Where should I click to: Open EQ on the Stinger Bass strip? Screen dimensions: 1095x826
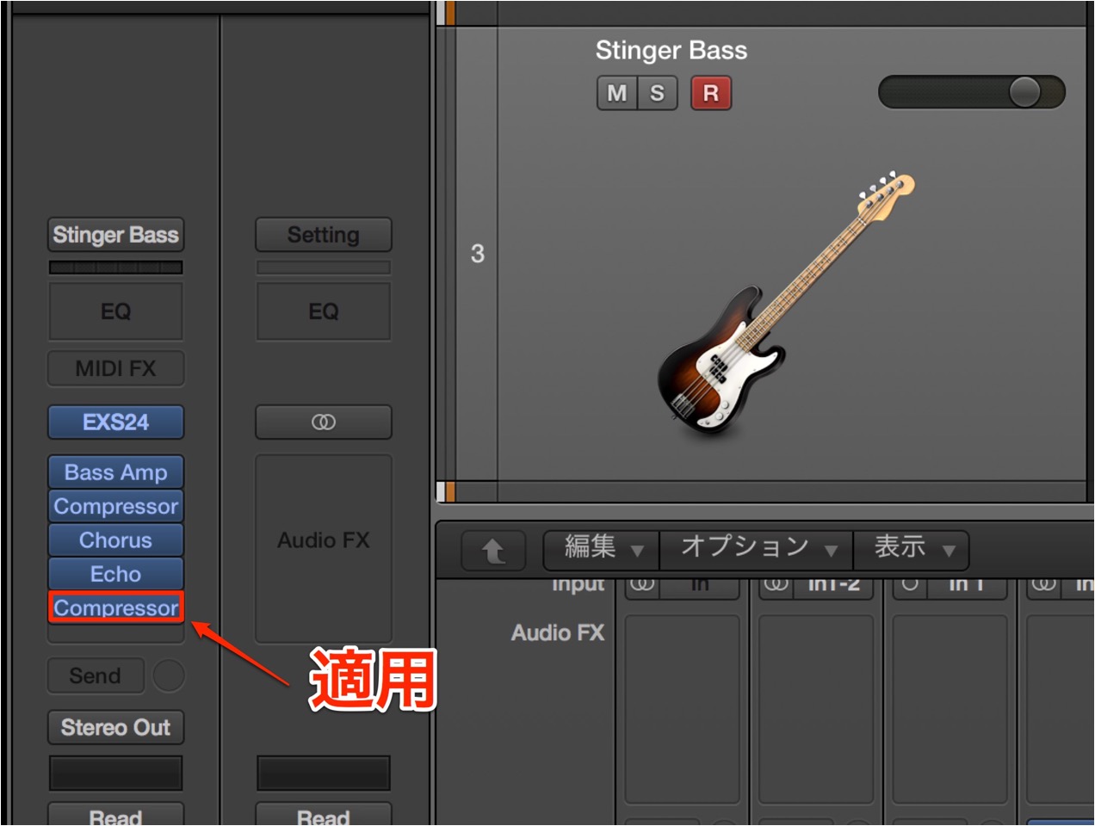(115, 311)
